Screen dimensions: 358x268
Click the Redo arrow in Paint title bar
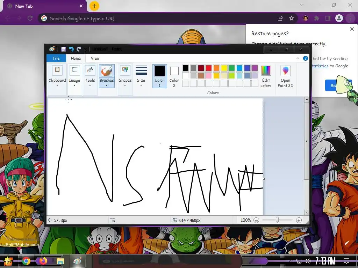(x=79, y=49)
